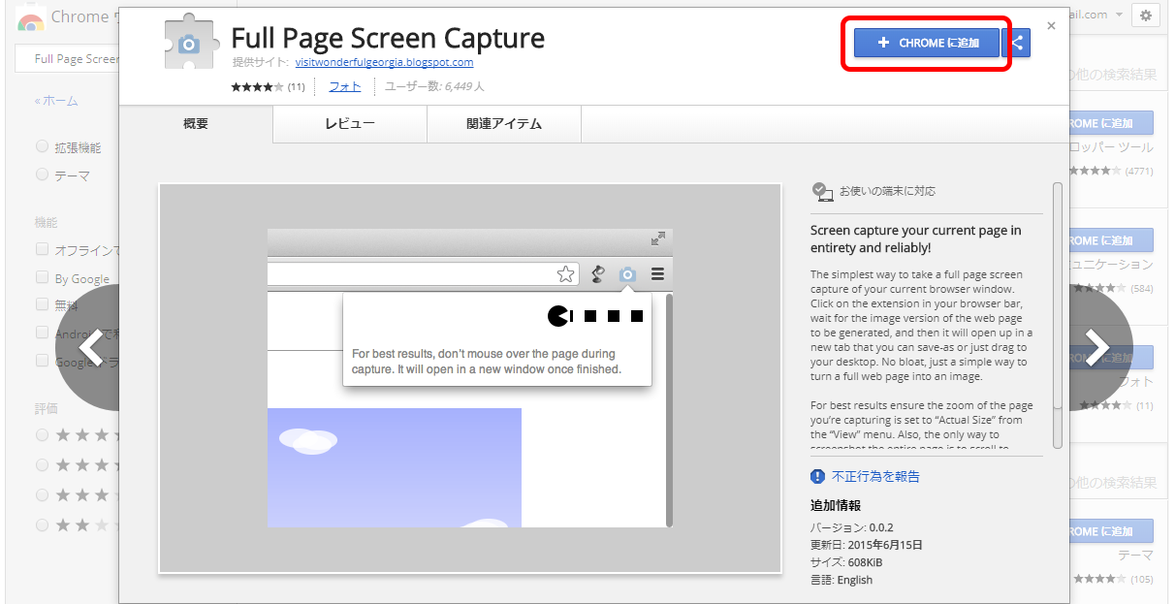Screen dimensions: 1175x604
Task: Click the 追加情報 heading
Action: coord(836,505)
